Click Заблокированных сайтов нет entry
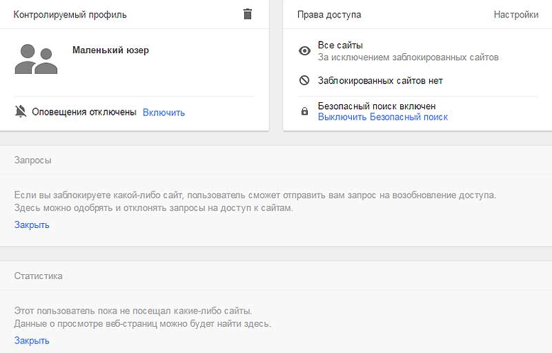Viewport: 552px width, 353px height. 380,81
